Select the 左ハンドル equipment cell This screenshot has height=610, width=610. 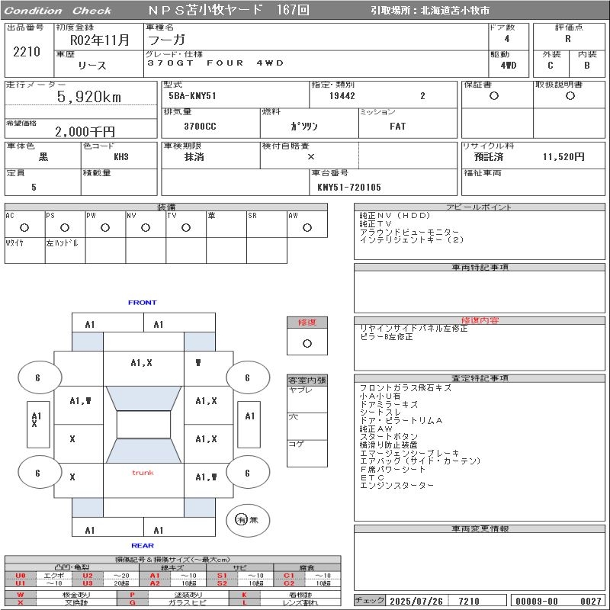click(x=65, y=251)
